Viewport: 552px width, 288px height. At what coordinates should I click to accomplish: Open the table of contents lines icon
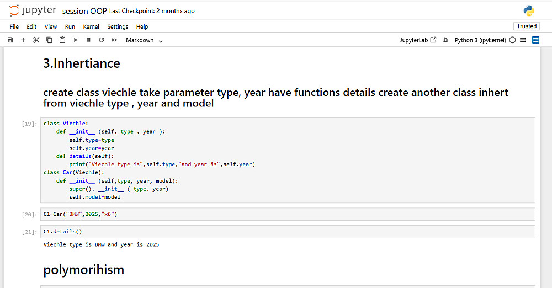point(523,40)
